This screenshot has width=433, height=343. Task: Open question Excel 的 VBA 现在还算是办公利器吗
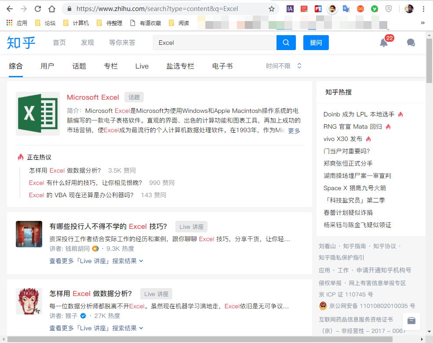[81, 195]
